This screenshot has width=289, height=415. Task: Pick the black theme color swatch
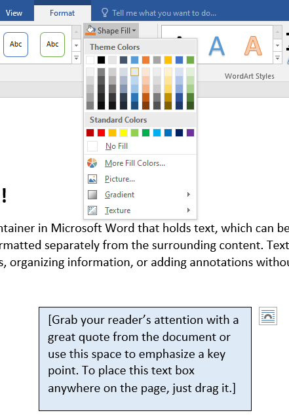coord(101,60)
